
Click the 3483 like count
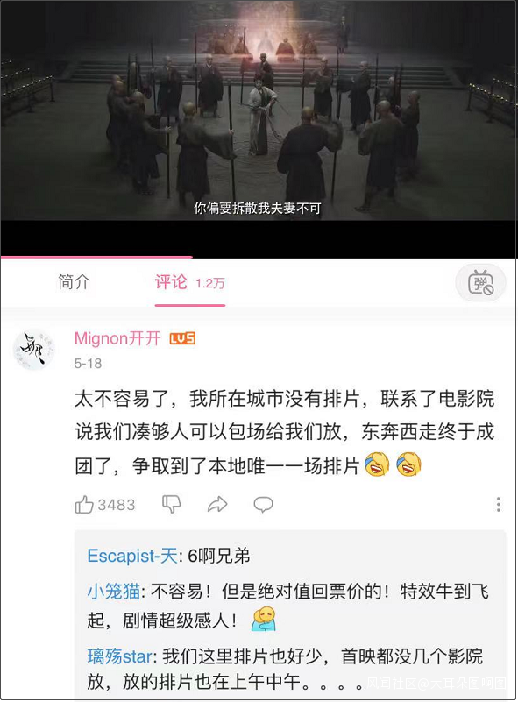point(117,505)
